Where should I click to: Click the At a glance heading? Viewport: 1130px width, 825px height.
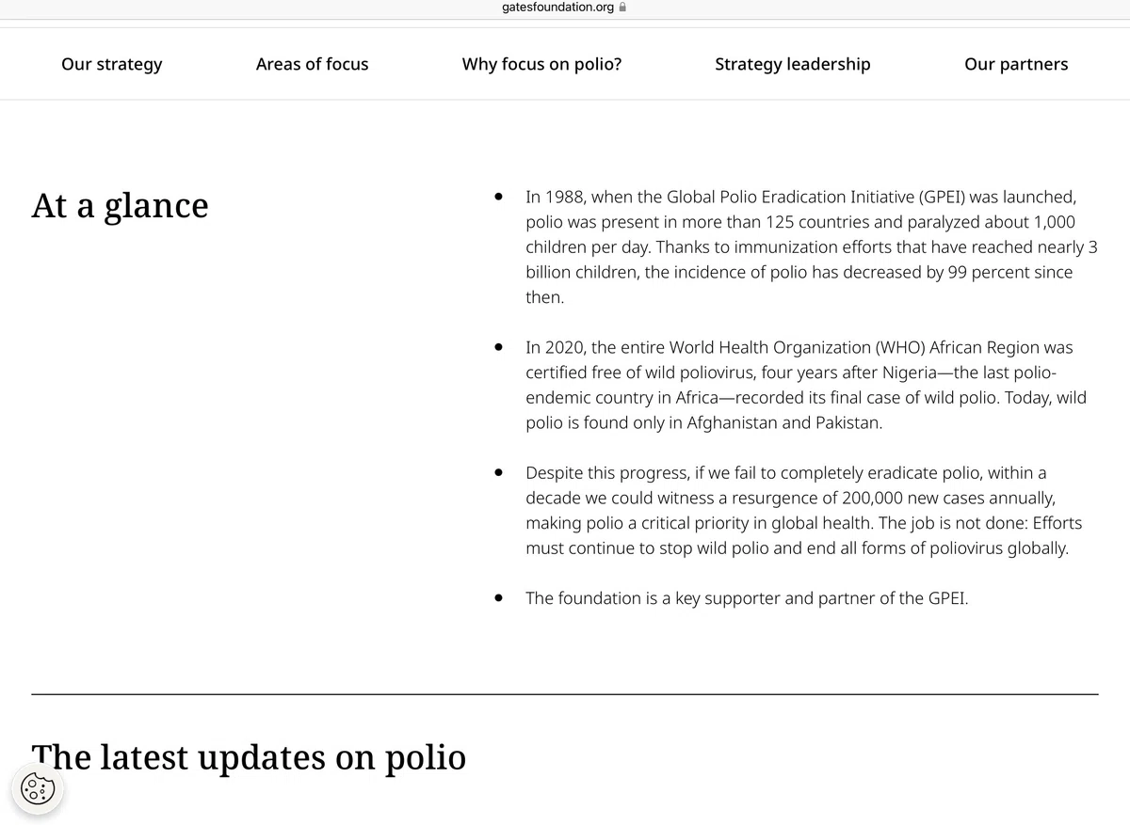120,205
